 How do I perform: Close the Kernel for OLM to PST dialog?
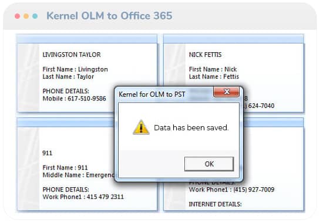coord(226,92)
